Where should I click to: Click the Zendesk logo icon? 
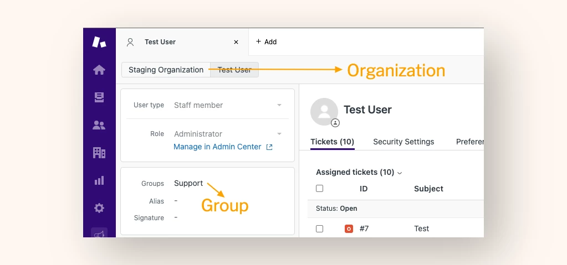coord(99,41)
